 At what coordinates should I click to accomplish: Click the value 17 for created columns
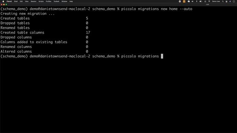pyautogui.click(x=88, y=33)
